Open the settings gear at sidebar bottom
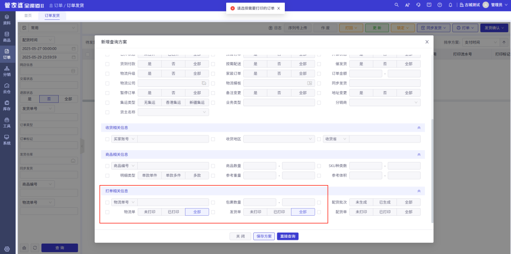The width and height of the screenshot is (511, 254). click(7, 249)
